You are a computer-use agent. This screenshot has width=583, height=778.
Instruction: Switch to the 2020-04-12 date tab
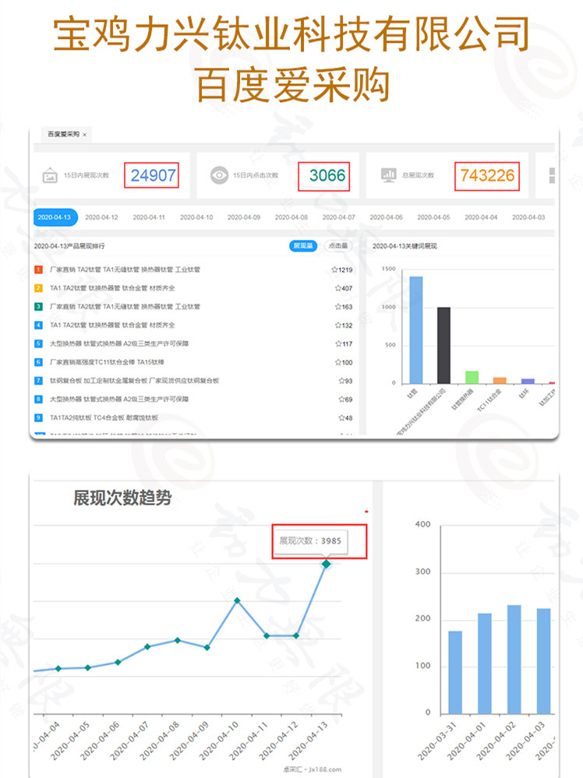coord(101,217)
